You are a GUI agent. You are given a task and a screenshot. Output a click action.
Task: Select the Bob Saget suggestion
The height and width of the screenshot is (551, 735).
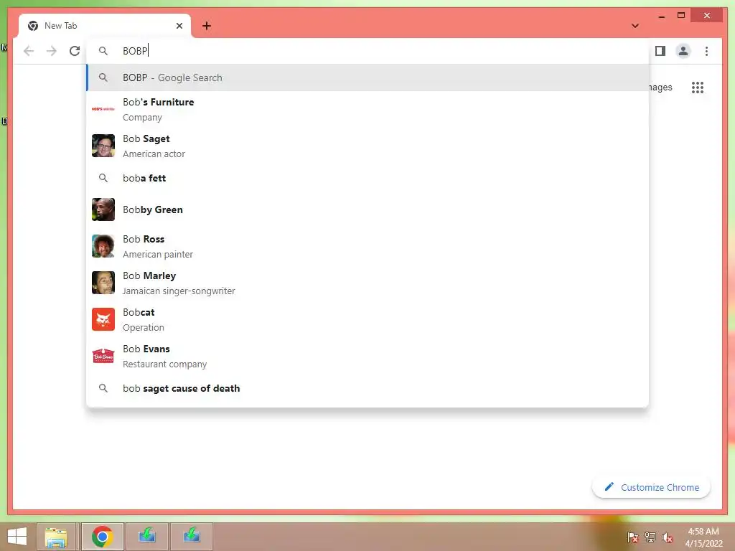(367, 146)
